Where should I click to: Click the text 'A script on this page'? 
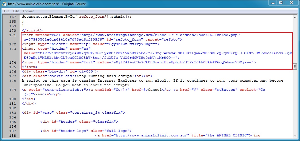point(46,81)
